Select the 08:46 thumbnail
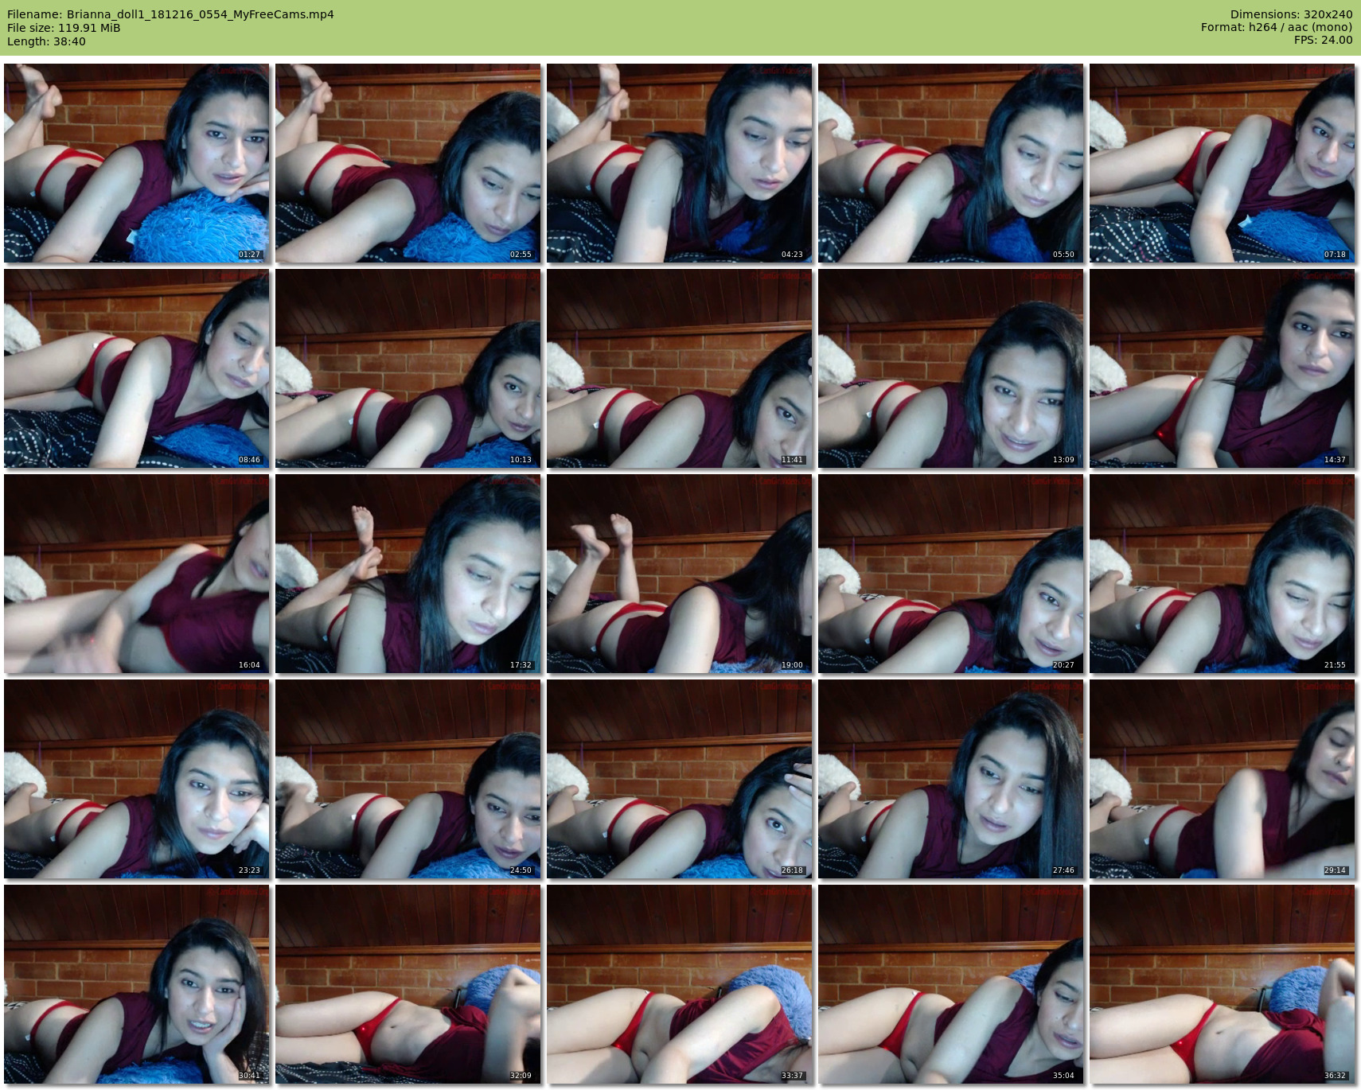 tap(137, 368)
